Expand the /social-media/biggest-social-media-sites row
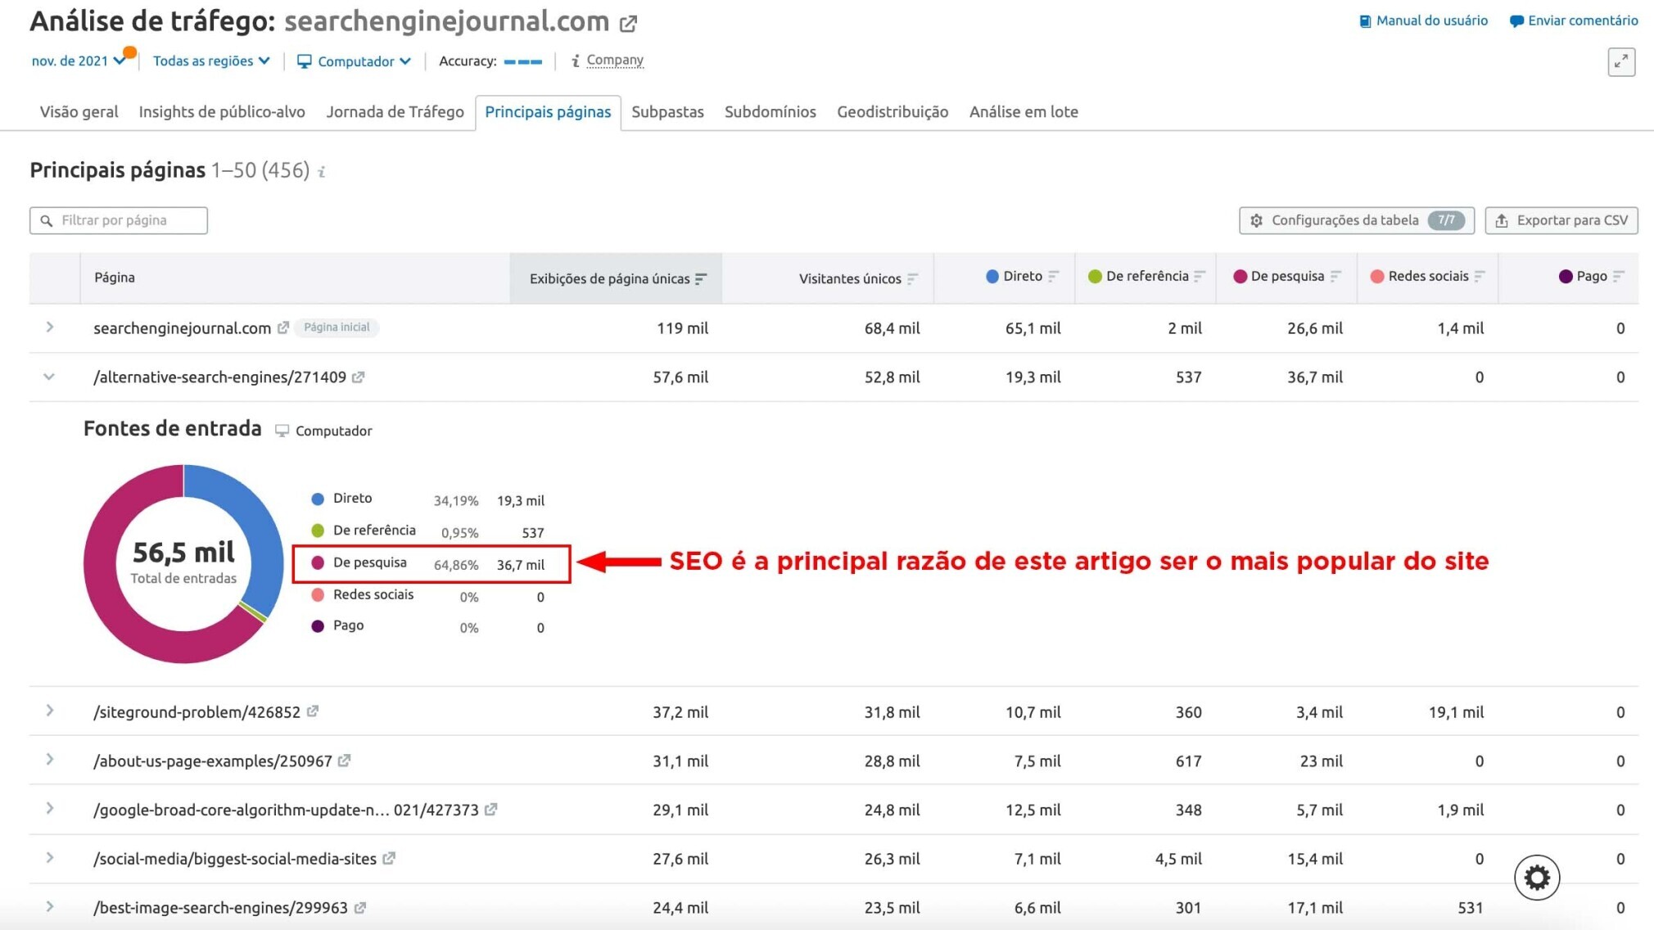Viewport: 1654px width, 930px height. pyautogui.click(x=50, y=858)
